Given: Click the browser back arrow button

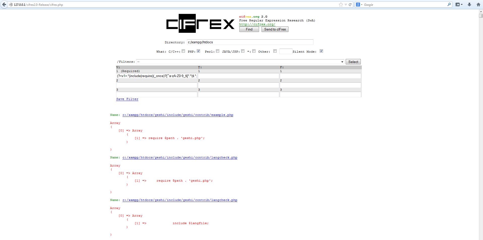Looking at the screenshot, I should click(x=4, y=5).
